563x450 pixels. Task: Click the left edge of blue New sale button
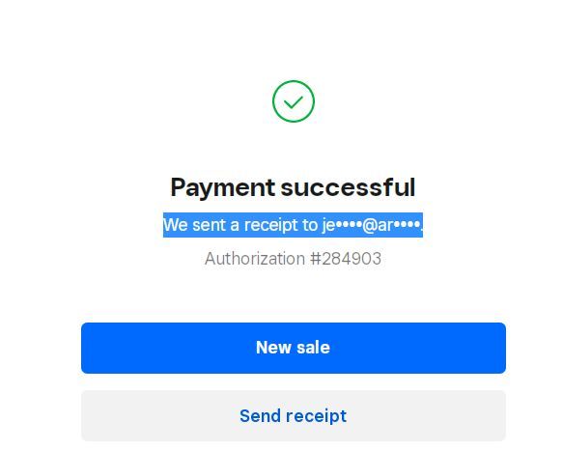pyautogui.click(x=88, y=348)
